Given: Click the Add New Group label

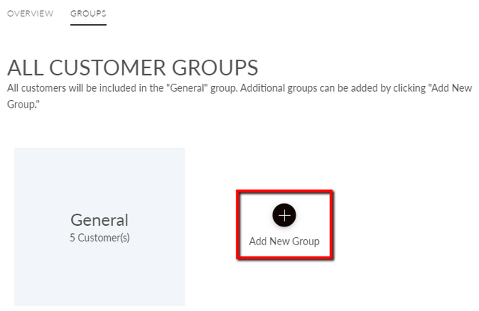Looking at the screenshot, I should (x=284, y=241).
